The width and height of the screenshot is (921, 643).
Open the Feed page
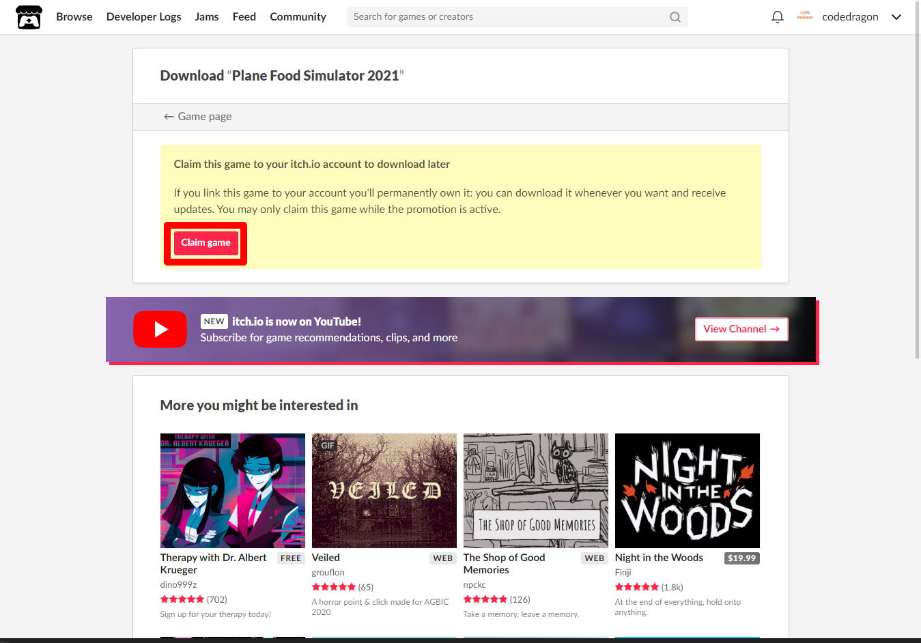pos(244,17)
